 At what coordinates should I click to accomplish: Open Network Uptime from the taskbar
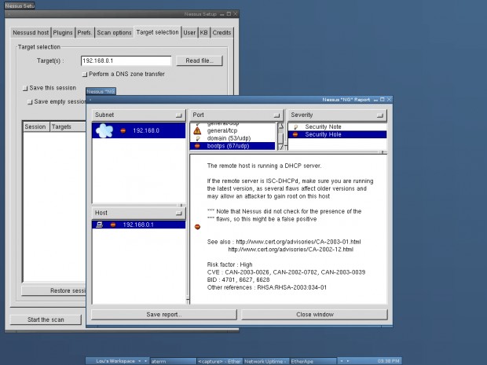(x=265, y=361)
